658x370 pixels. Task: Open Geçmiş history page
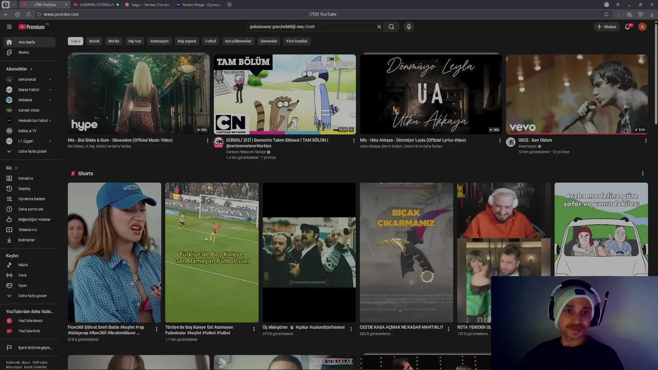30,189
